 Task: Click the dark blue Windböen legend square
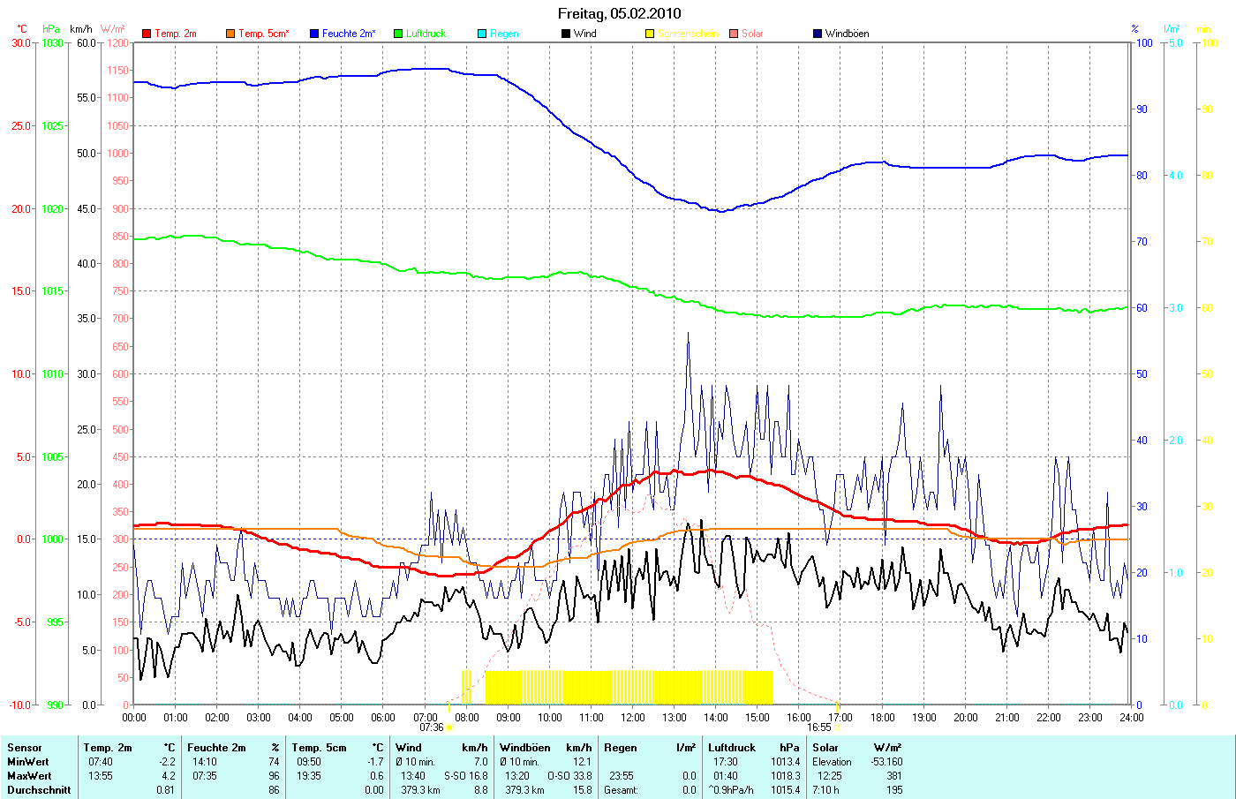pos(818,34)
